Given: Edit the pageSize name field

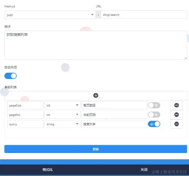Looking at the screenshot, I should coord(25,105).
